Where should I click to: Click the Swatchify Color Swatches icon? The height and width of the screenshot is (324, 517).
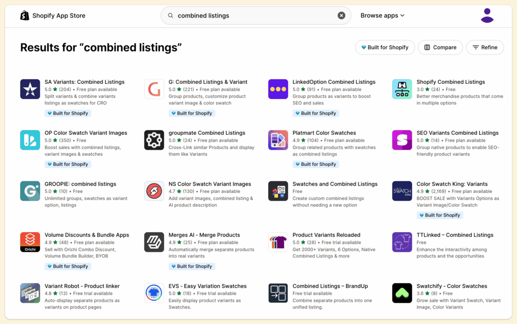pos(402,293)
